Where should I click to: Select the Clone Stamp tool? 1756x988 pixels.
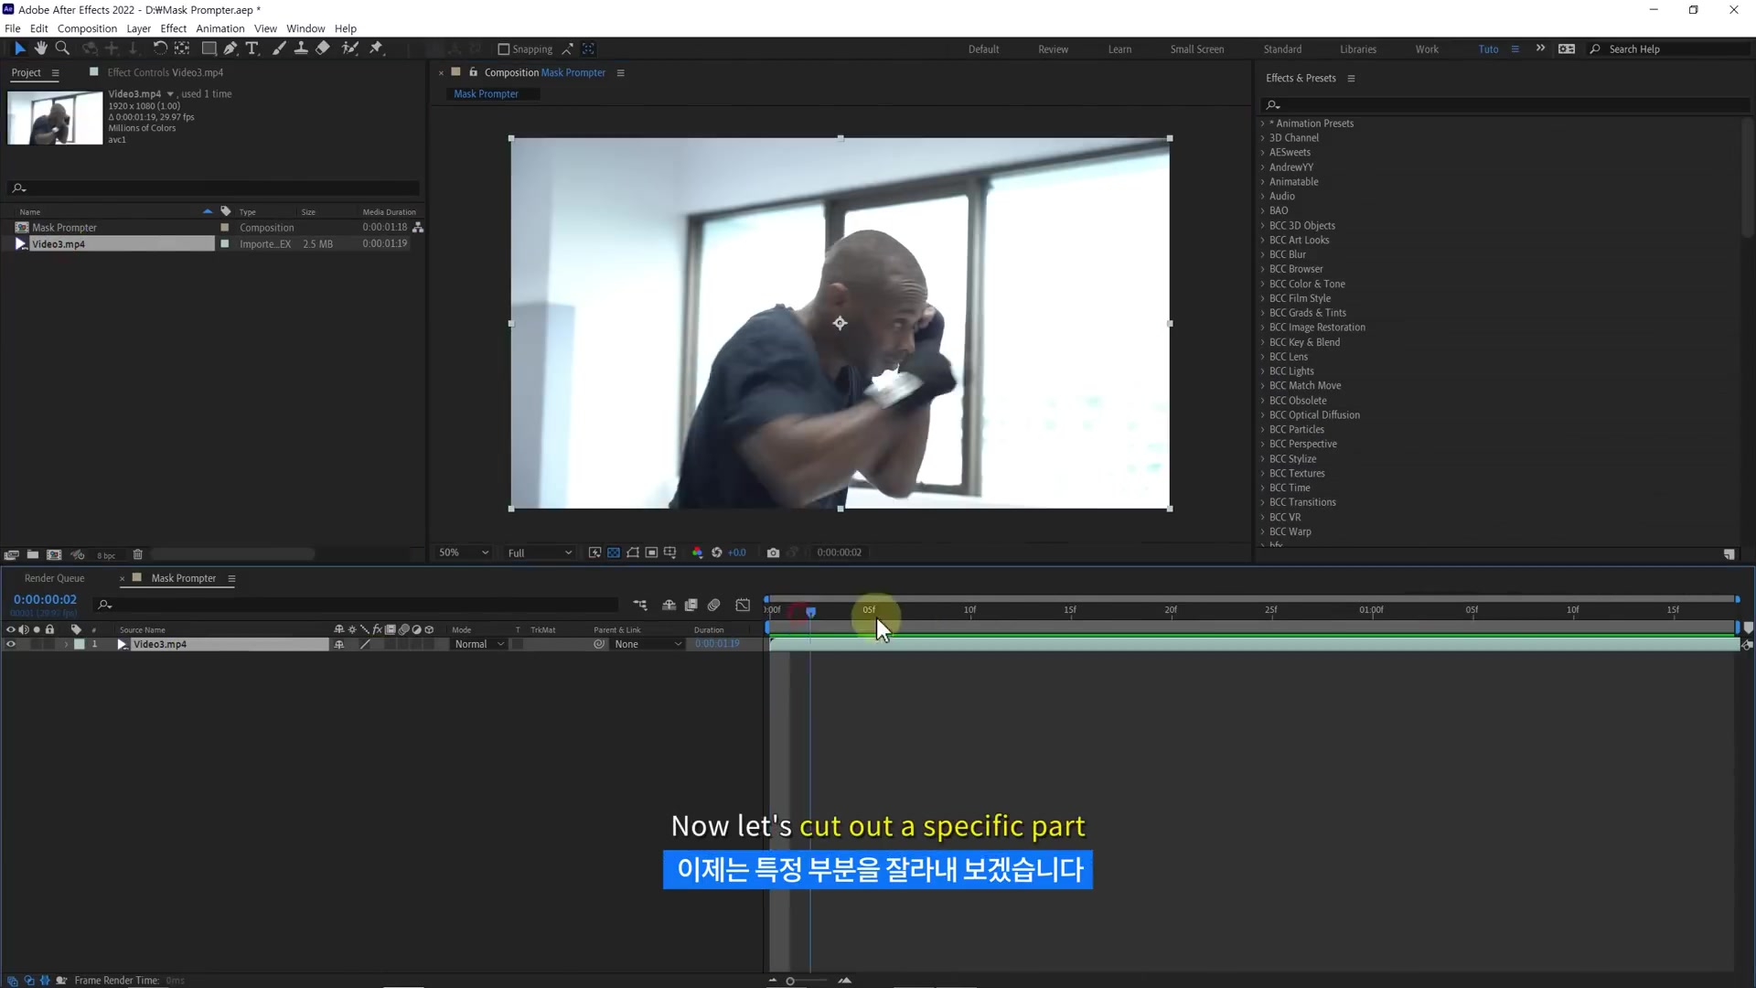[301, 48]
